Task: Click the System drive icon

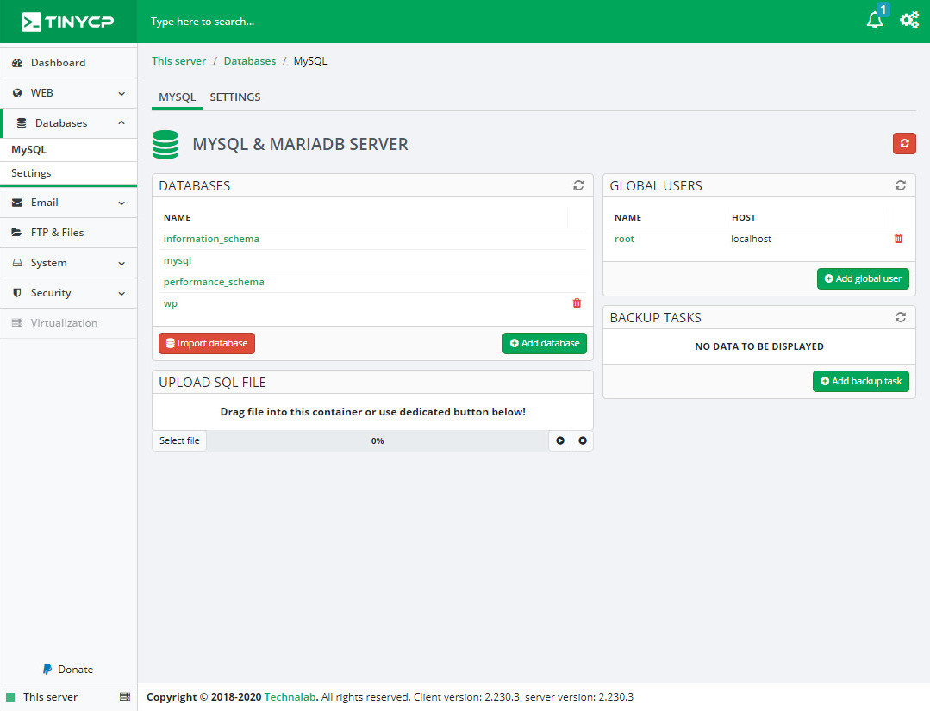Action: tap(17, 263)
